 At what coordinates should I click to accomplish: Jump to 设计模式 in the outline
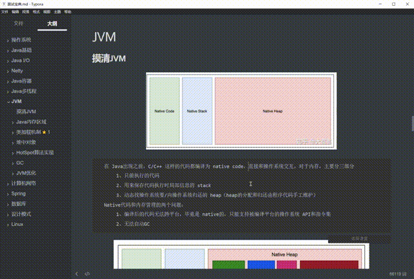point(21,214)
